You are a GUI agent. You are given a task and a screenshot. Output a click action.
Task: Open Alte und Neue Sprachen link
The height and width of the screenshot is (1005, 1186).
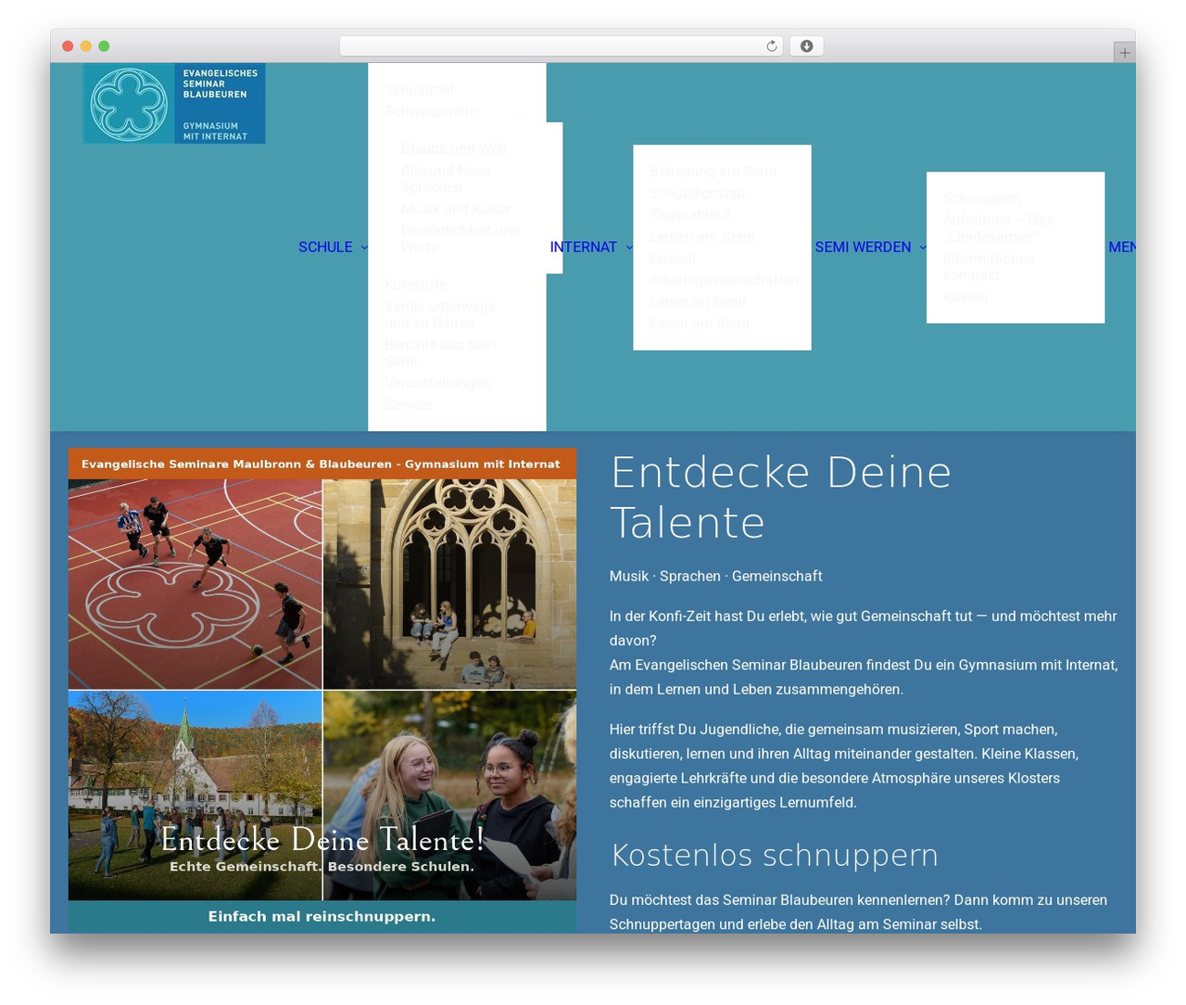[x=447, y=179]
